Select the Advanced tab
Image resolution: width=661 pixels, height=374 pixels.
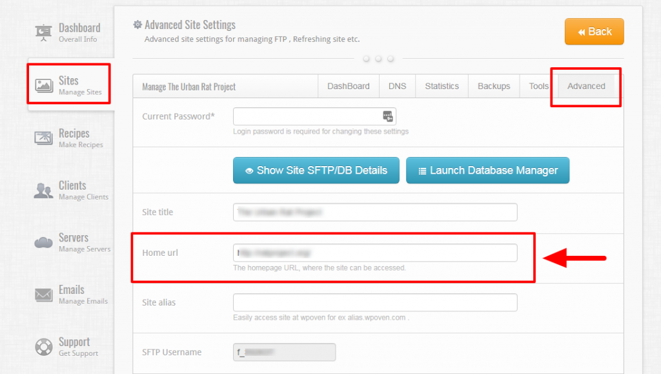click(x=586, y=86)
